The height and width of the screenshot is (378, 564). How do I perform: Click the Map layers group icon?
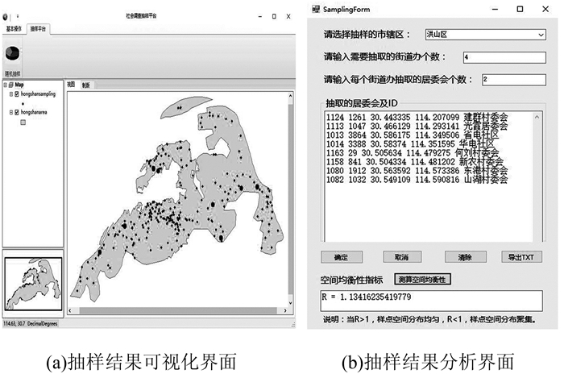[x=10, y=85]
